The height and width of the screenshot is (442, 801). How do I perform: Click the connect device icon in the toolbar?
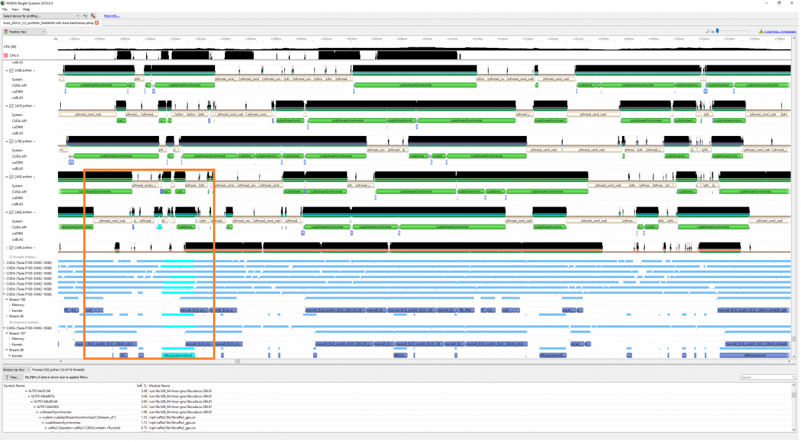(85, 15)
